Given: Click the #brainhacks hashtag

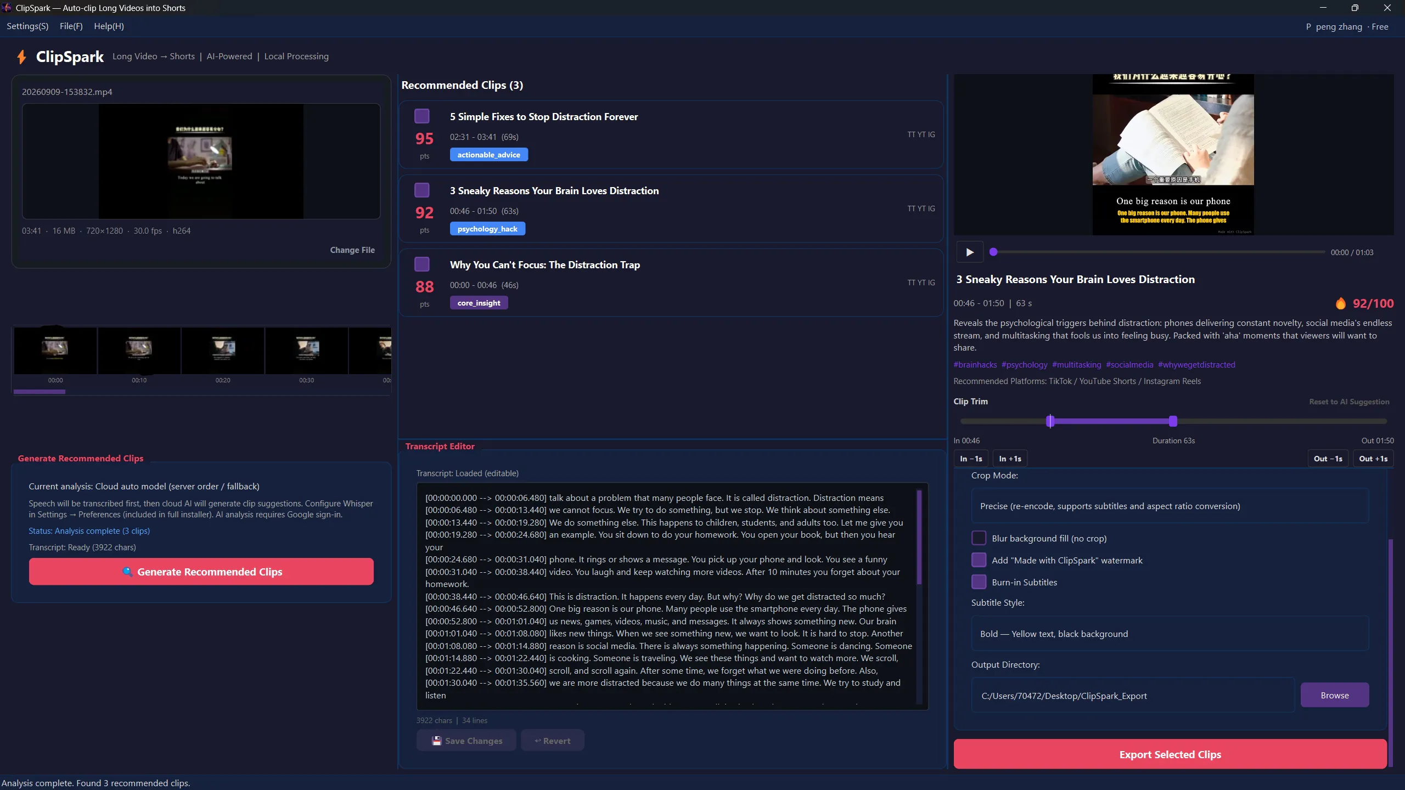Looking at the screenshot, I should click(x=975, y=365).
